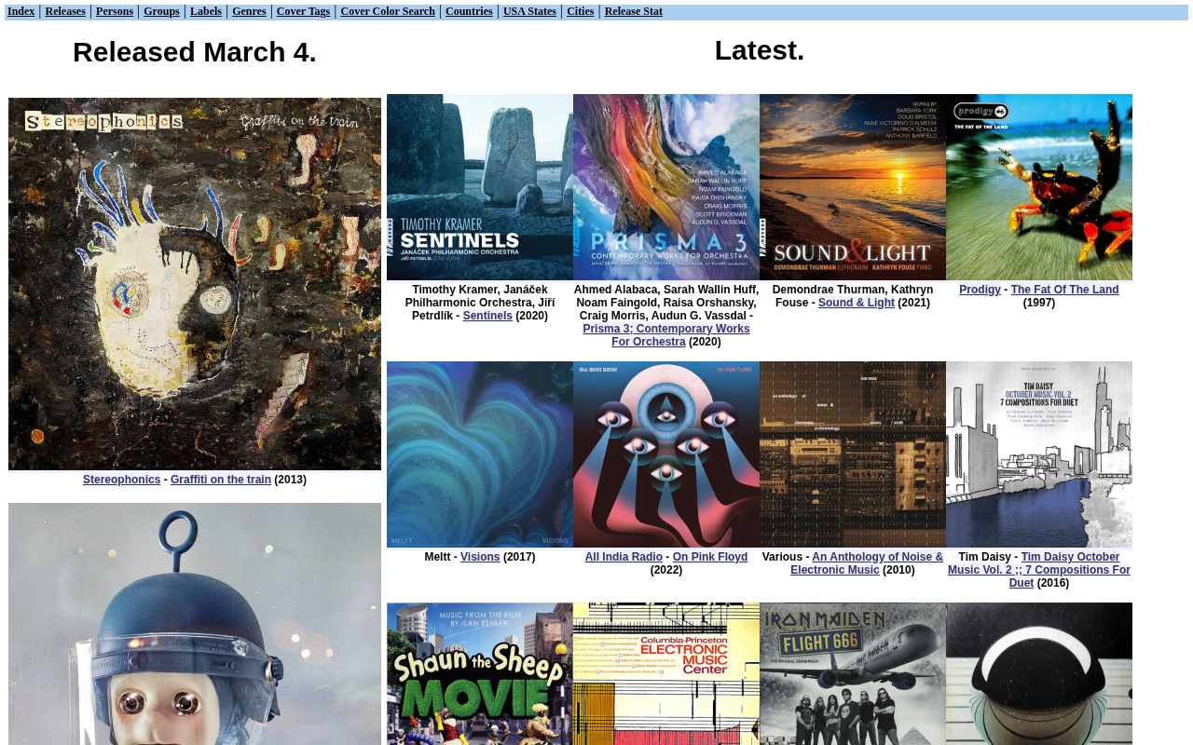Click the Sound & Light sunset cover
Screen dimensions: 1193x745
853,187
